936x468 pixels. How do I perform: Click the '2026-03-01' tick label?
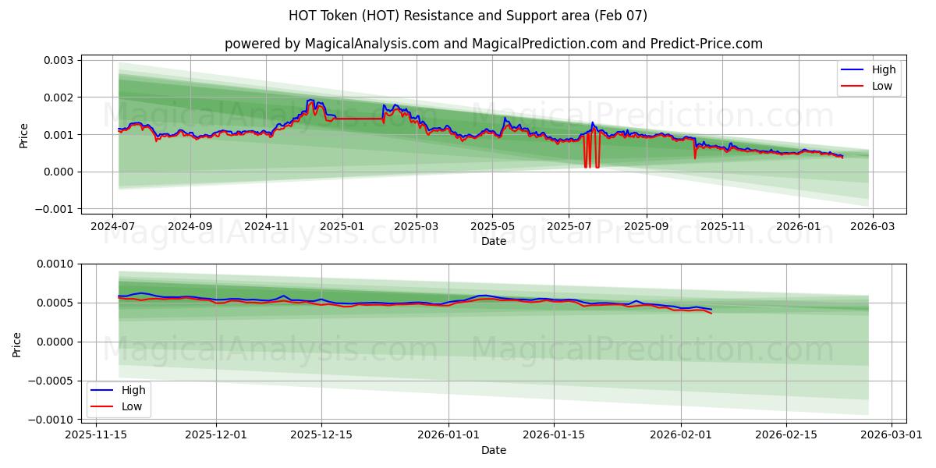(x=892, y=435)
